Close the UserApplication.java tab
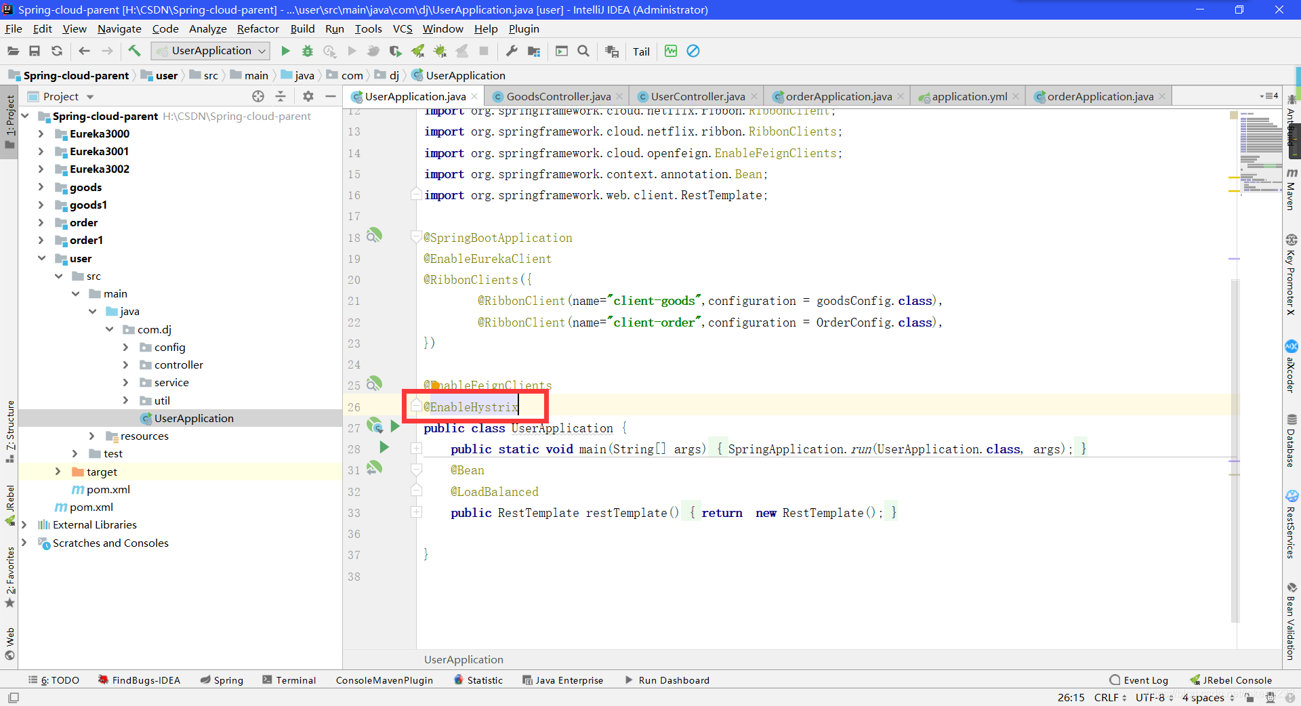1301x706 pixels. click(x=474, y=96)
